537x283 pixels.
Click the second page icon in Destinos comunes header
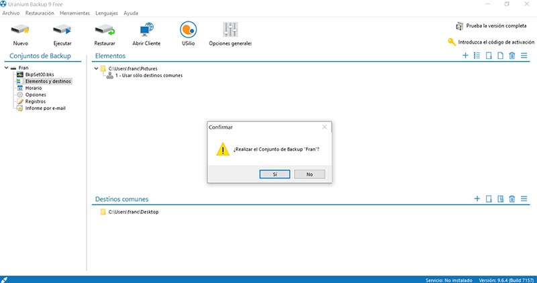point(500,199)
